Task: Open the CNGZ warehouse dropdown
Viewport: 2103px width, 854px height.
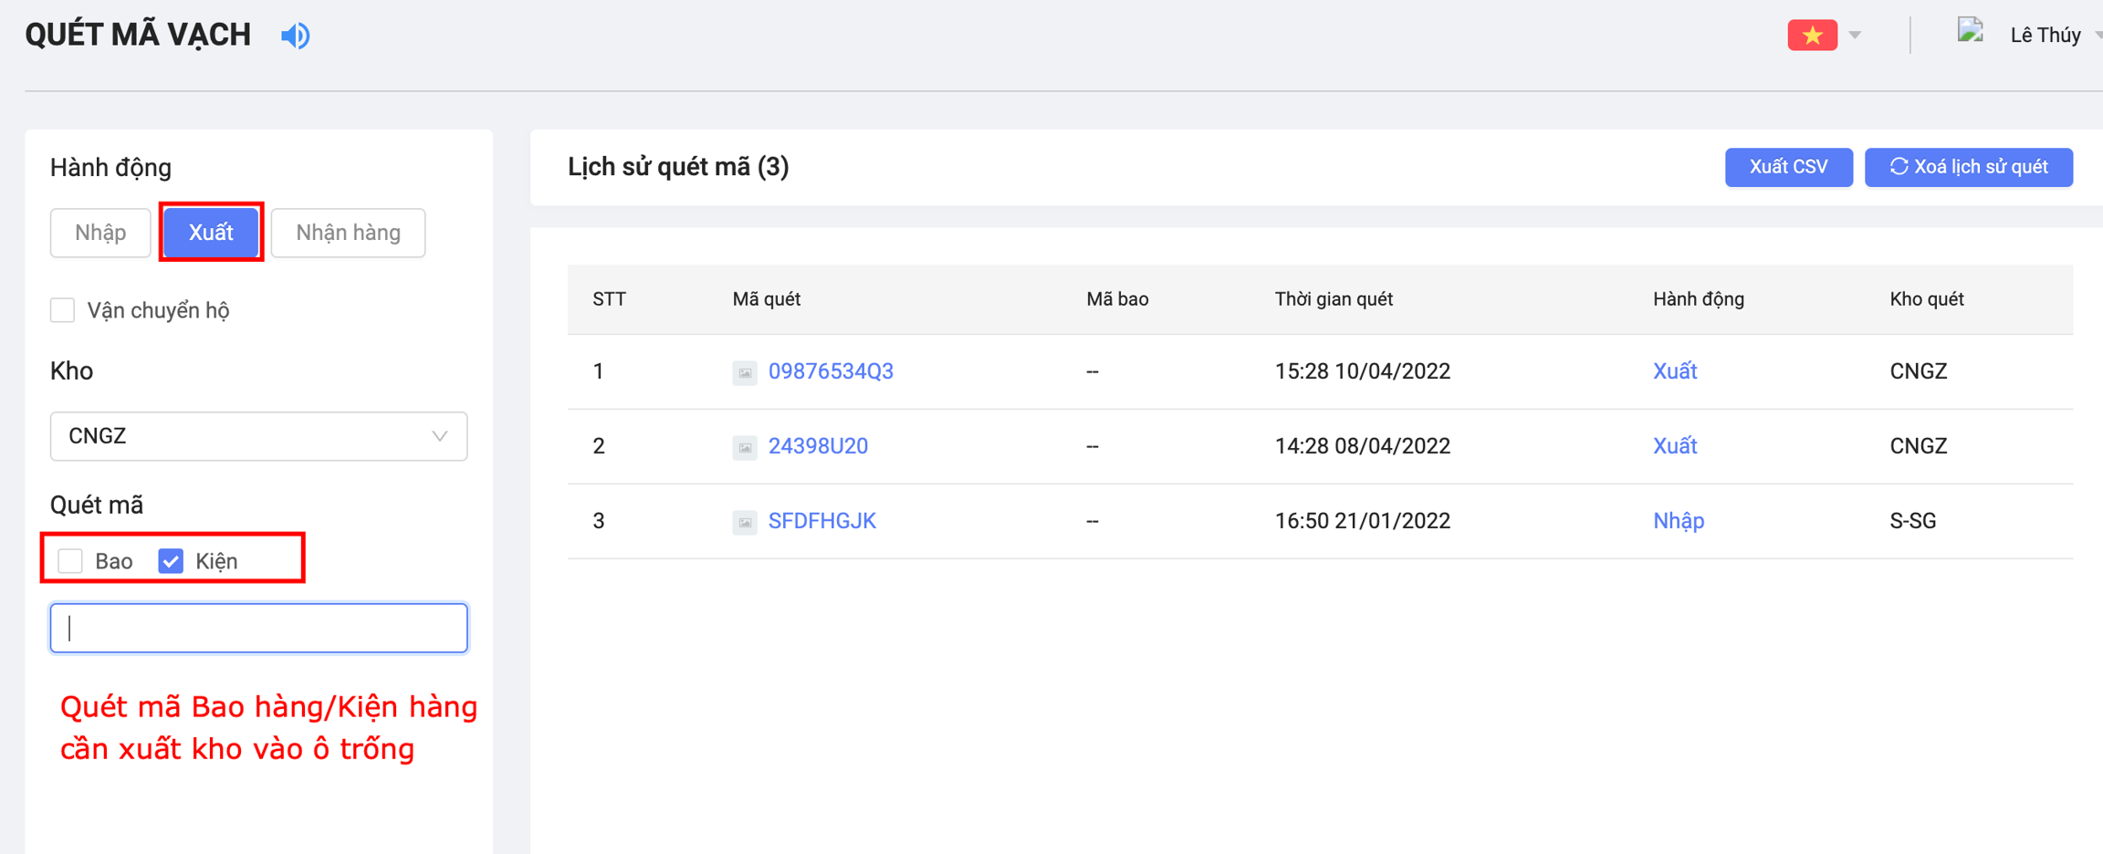Action: pos(258,436)
